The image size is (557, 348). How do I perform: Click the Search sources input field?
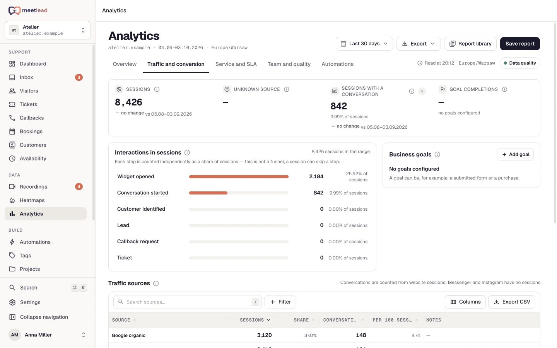coord(188,302)
